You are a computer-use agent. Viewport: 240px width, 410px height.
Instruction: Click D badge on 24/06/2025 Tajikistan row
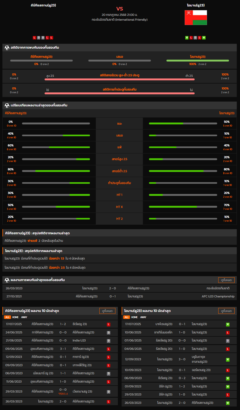(x=109, y=333)
